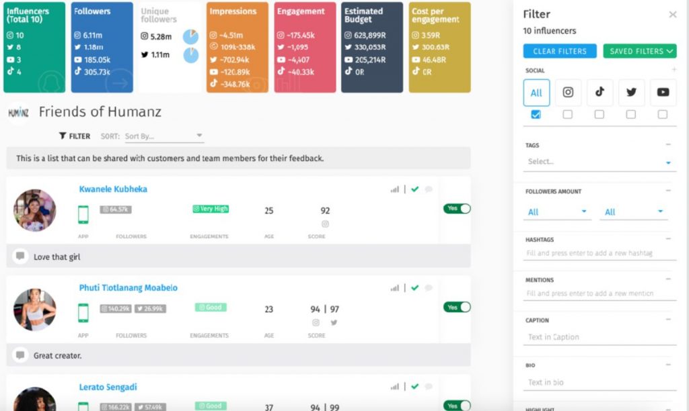
Task: Click the Twitter unique followers pie chart
Action: point(190,55)
